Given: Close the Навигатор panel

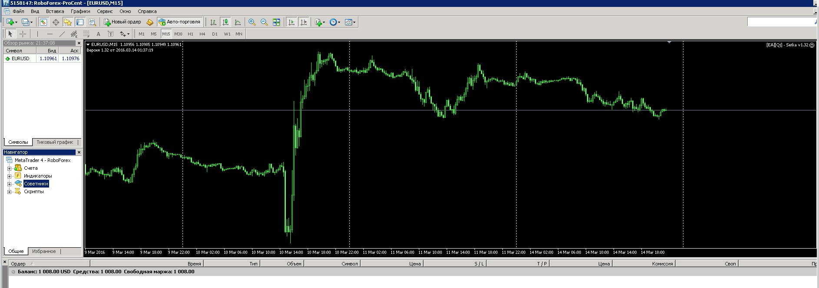Looking at the screenshot, I should pos(79,152).
